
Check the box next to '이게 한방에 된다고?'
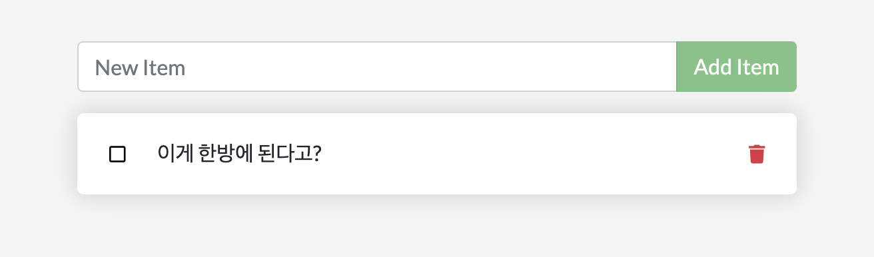117,154
